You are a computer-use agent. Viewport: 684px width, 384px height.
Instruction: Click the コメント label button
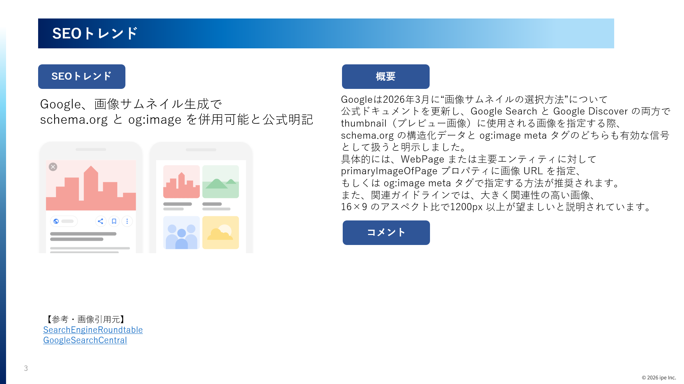[x=386, y=233]
